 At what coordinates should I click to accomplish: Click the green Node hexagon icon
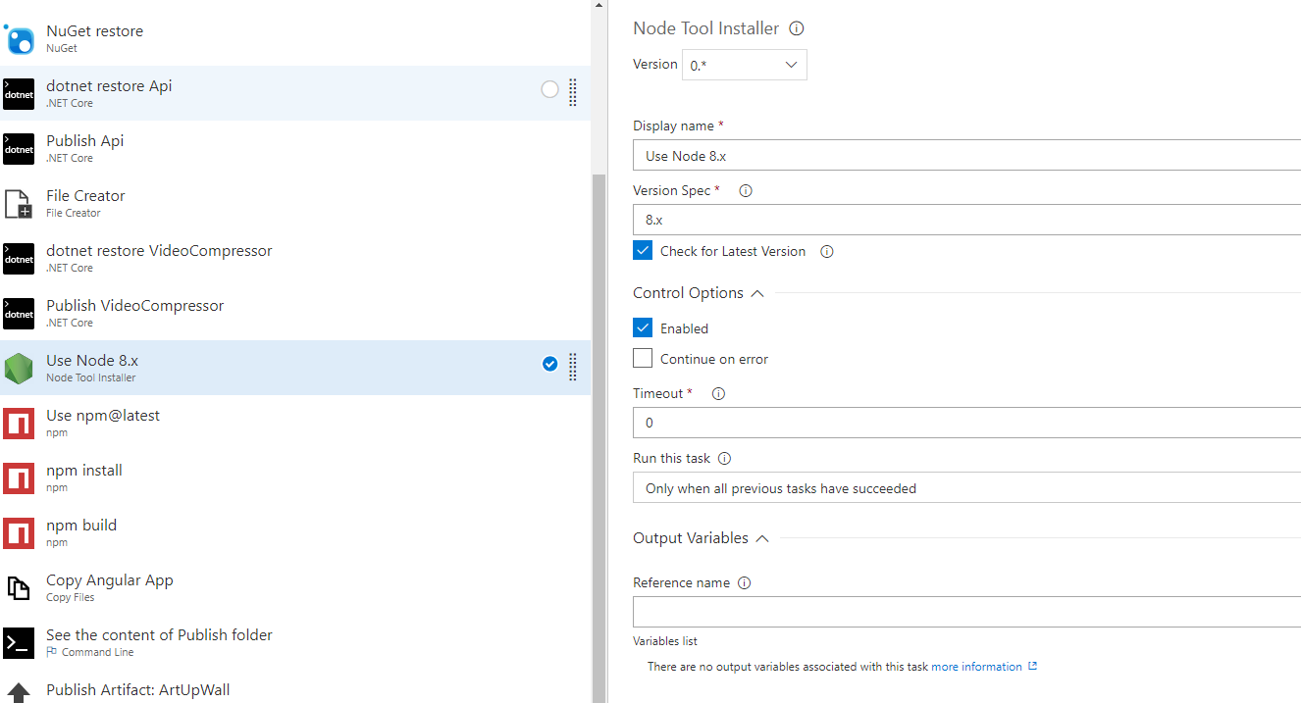[19, 369]
